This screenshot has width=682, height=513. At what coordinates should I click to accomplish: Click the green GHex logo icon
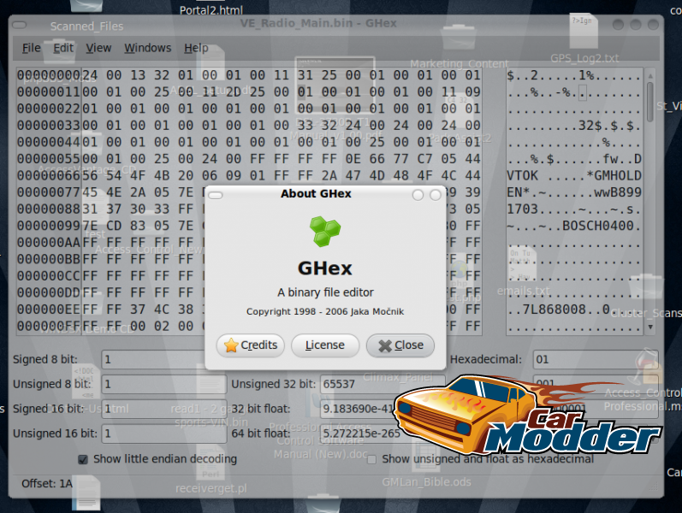click(x=325, y=232)
